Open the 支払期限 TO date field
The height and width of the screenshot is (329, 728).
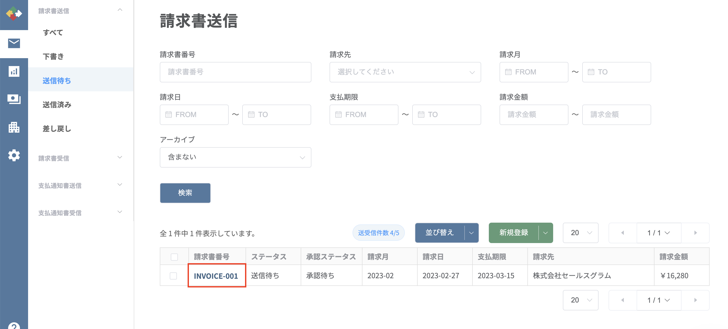point(446,115)
